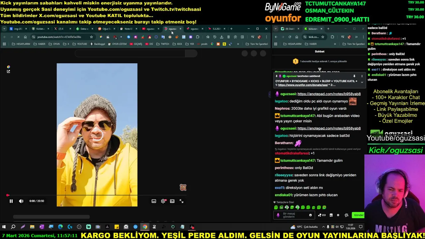Screen dimensions: 425x239
Task: Unpin the pinned chat message
Action: [354, 76]
